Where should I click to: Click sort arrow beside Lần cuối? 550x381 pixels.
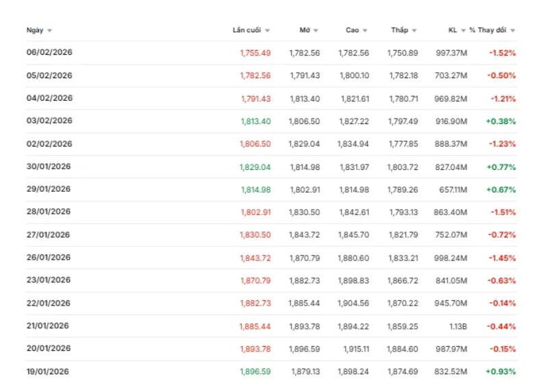click(267, 31)
